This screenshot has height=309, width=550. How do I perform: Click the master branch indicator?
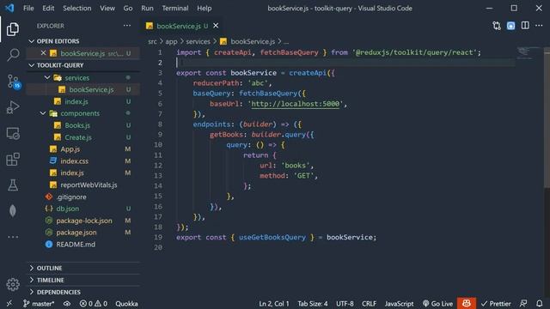coord(39,303)
